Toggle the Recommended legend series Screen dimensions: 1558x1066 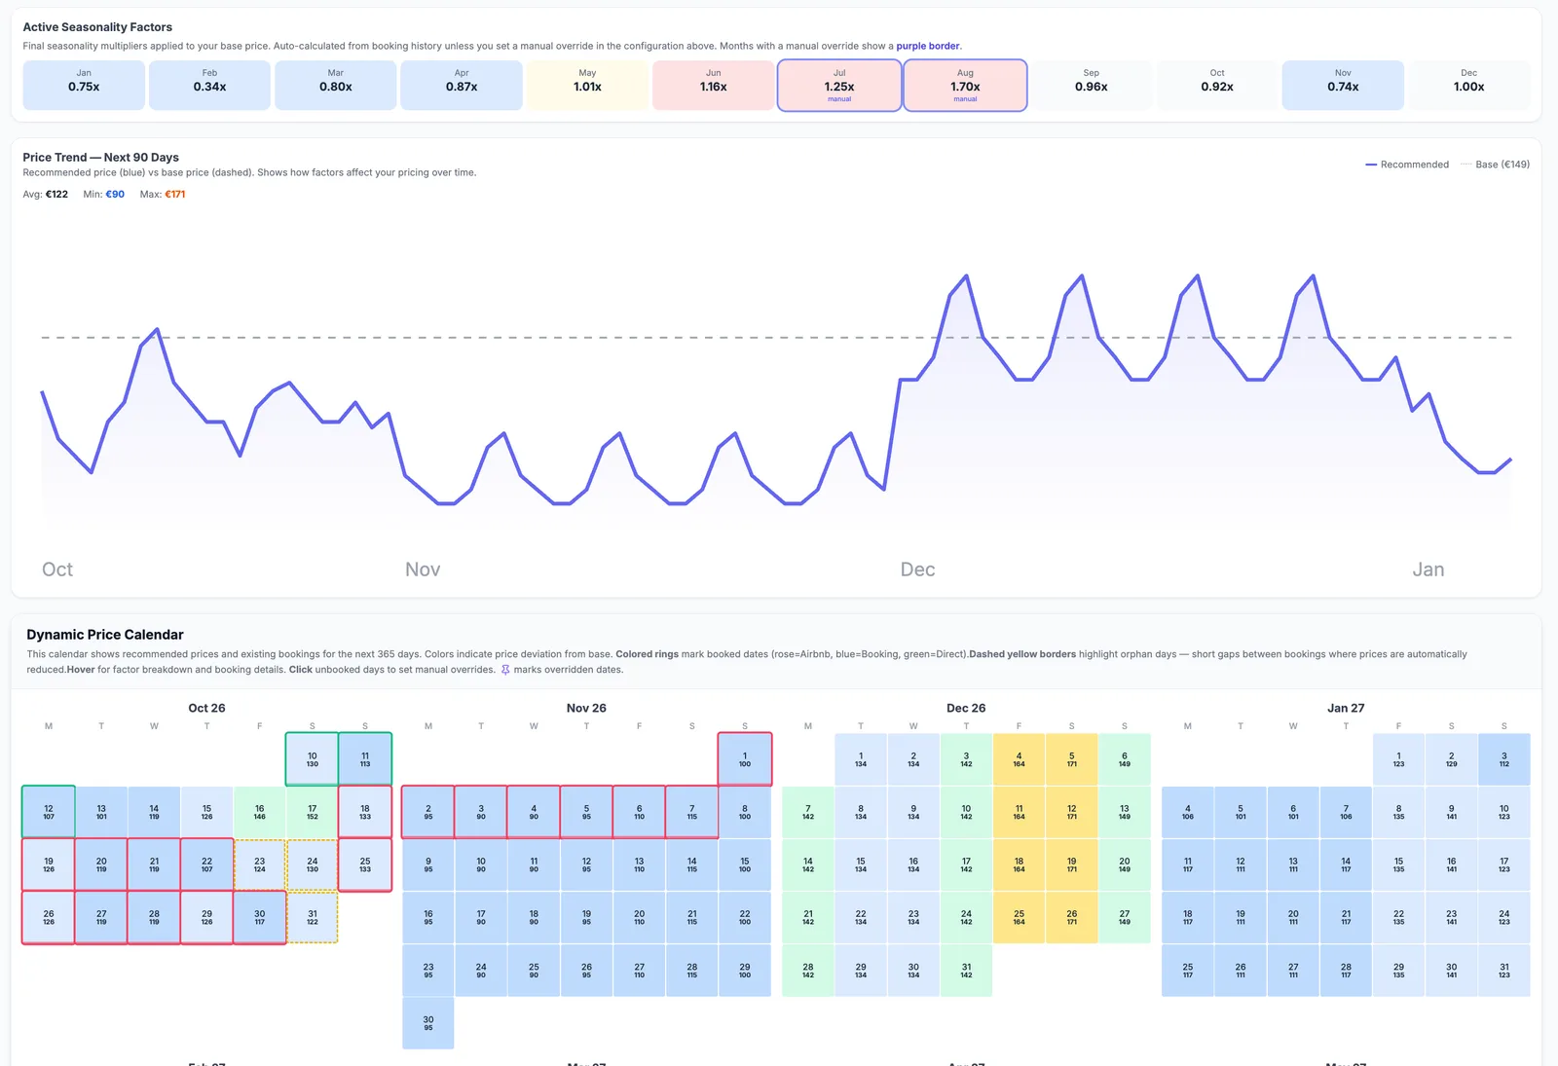coord(1407,165)
